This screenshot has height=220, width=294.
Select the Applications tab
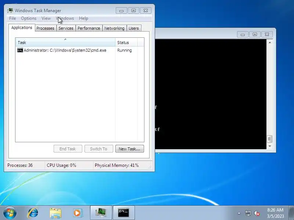pyautogui.click(x=22, y=28)
